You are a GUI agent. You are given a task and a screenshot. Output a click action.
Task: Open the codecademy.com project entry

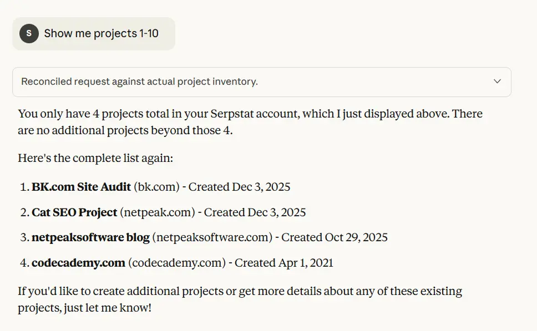pyautogui.click(x=78, y=262)
